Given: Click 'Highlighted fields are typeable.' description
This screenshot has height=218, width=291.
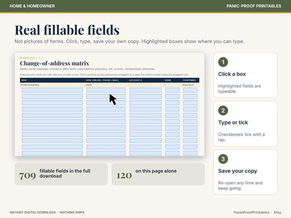Looking at the screenshot, I should [x=239, y=89].
